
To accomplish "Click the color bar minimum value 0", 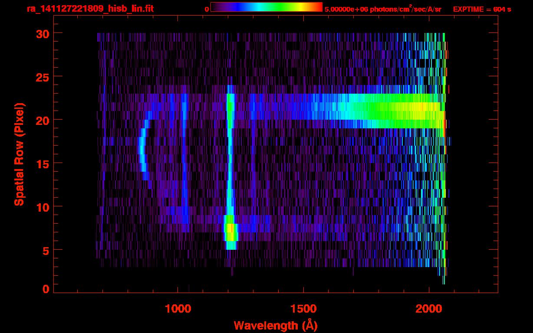I will coord(207,9).
